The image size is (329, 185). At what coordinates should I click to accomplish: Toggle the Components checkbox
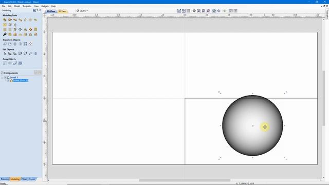coord(2,73)
